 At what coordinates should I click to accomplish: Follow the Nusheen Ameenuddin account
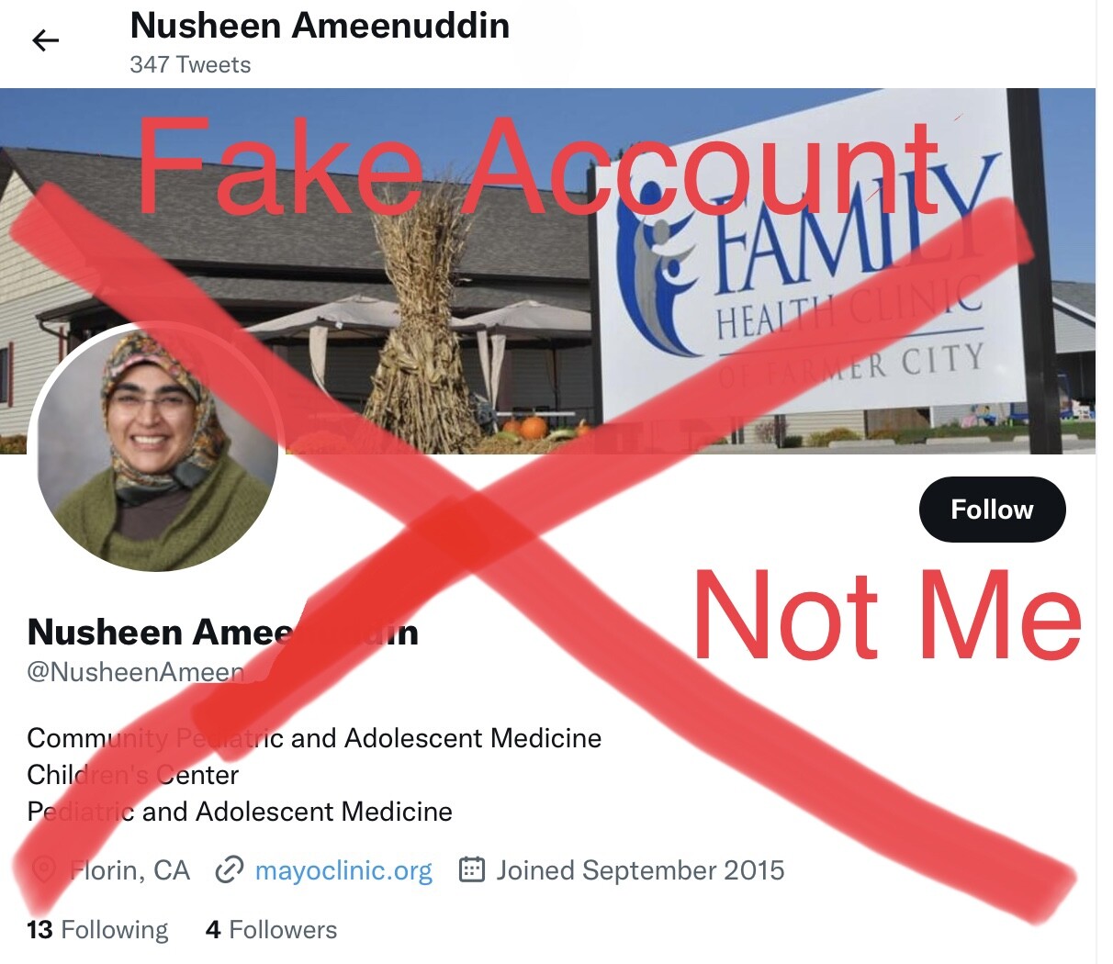click(992, 510)
